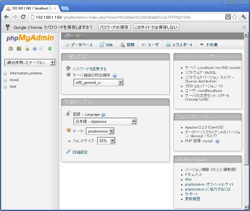
Task: Click the new tab button
Action: tap(65, 9)
